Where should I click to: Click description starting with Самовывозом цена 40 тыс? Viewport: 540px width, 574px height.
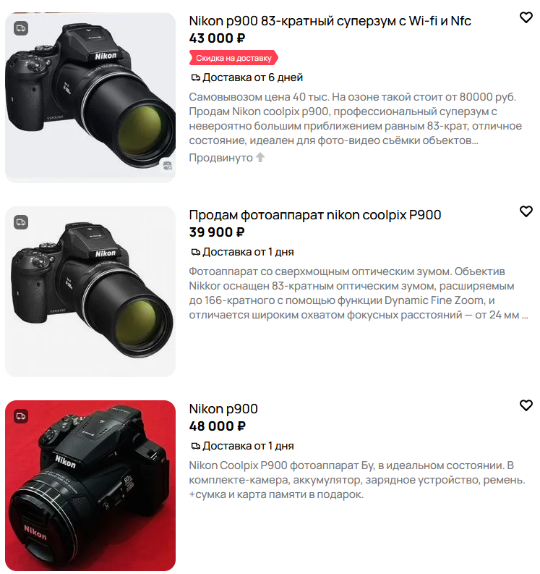(356, 119)
